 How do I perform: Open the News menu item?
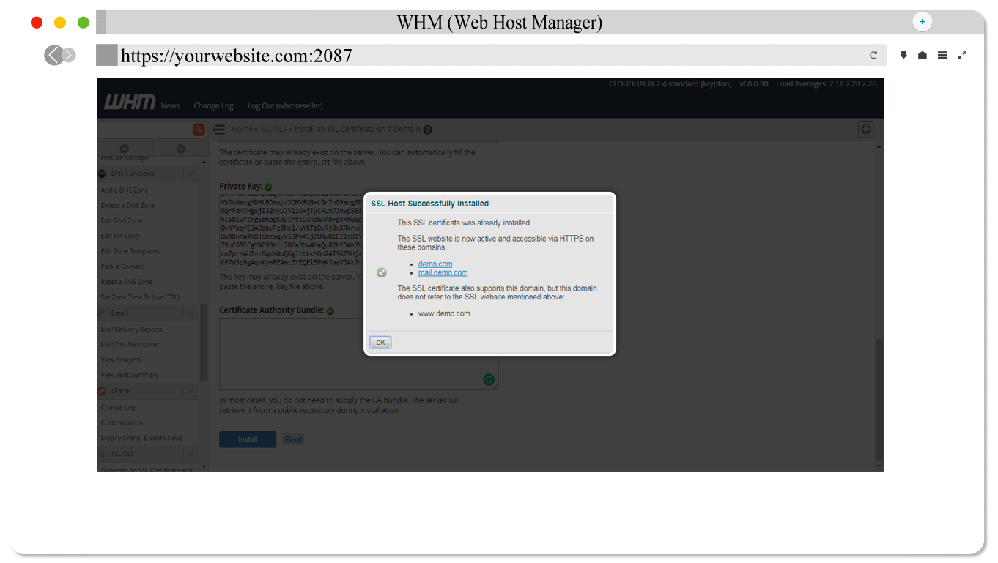170,105
